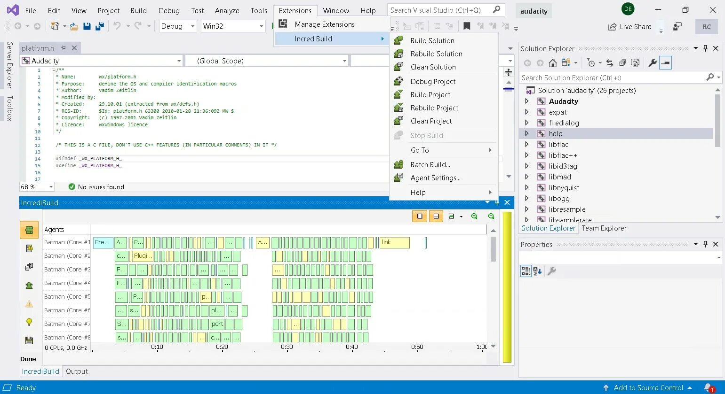Click the yellow build progress bar

point(507,287)
